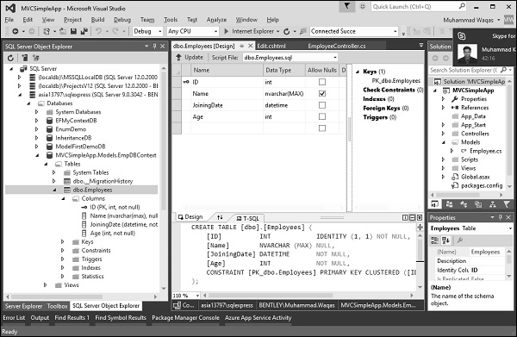Image resolution: width=517 pixels, height=337 pixels.
Task: Open the Build menu
Action: coord(97,20)
